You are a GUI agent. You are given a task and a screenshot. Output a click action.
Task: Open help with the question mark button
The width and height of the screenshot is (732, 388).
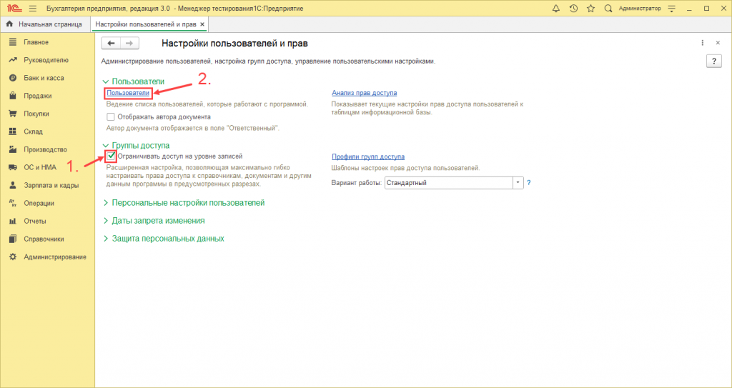[714, 61]
